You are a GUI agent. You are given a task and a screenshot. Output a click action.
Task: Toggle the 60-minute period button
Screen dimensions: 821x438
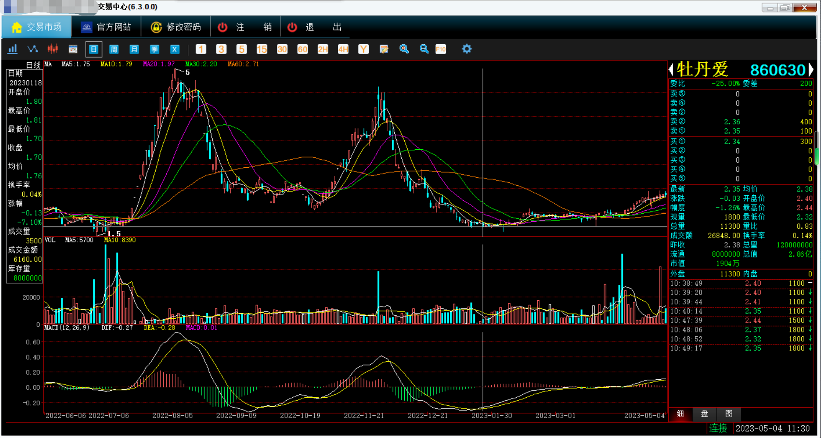[x=302, y=49]
